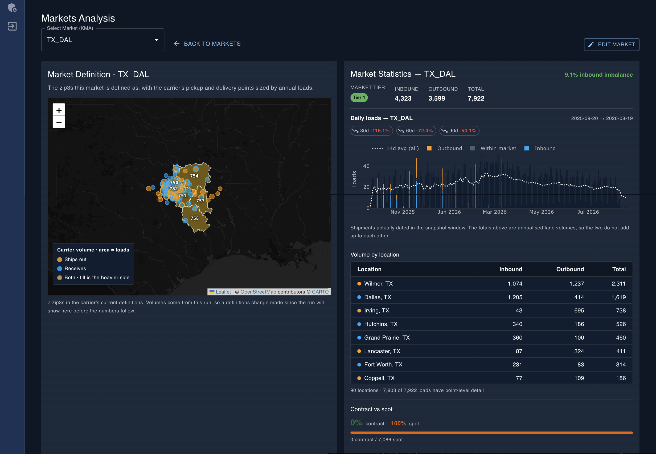Sort by the Inbound column header
The image size is (656, 454).
(511, 269)
